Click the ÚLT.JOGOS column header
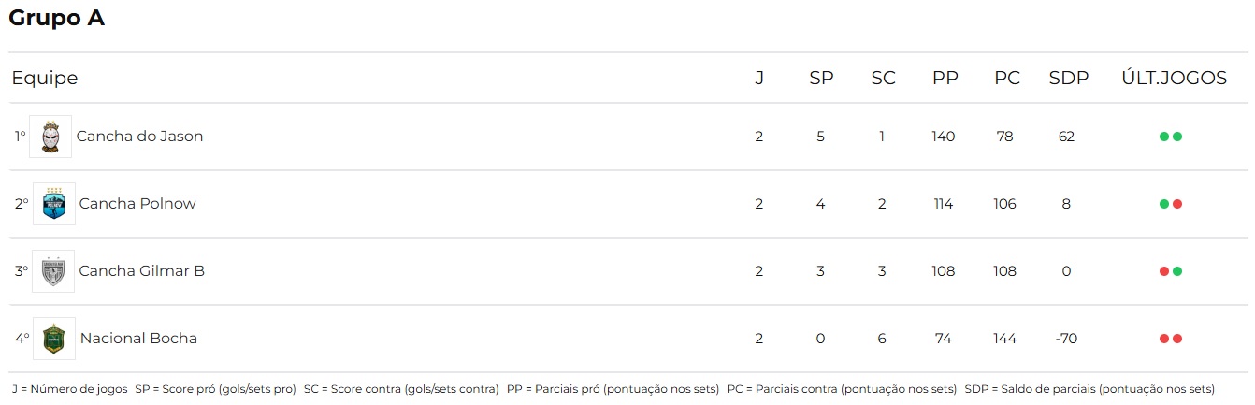This screenshot has height=405, width=1255. (1175, 79)
